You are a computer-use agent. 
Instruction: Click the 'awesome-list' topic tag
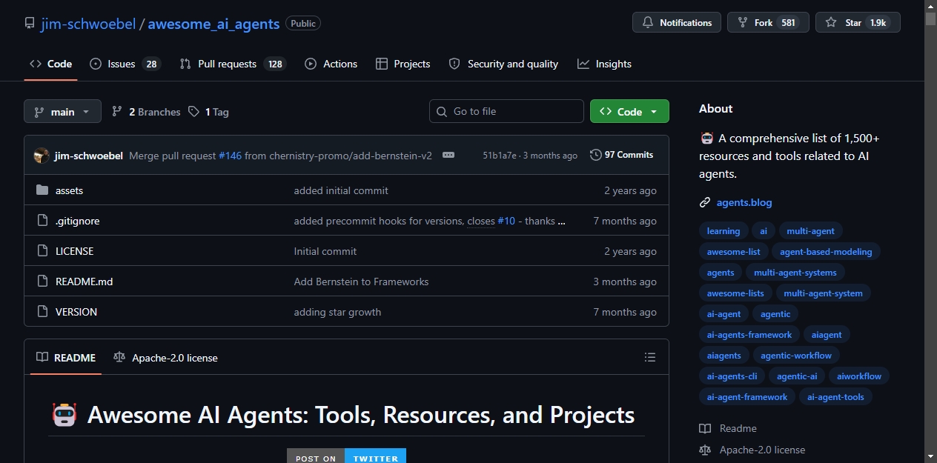click(x=734, y=252)
